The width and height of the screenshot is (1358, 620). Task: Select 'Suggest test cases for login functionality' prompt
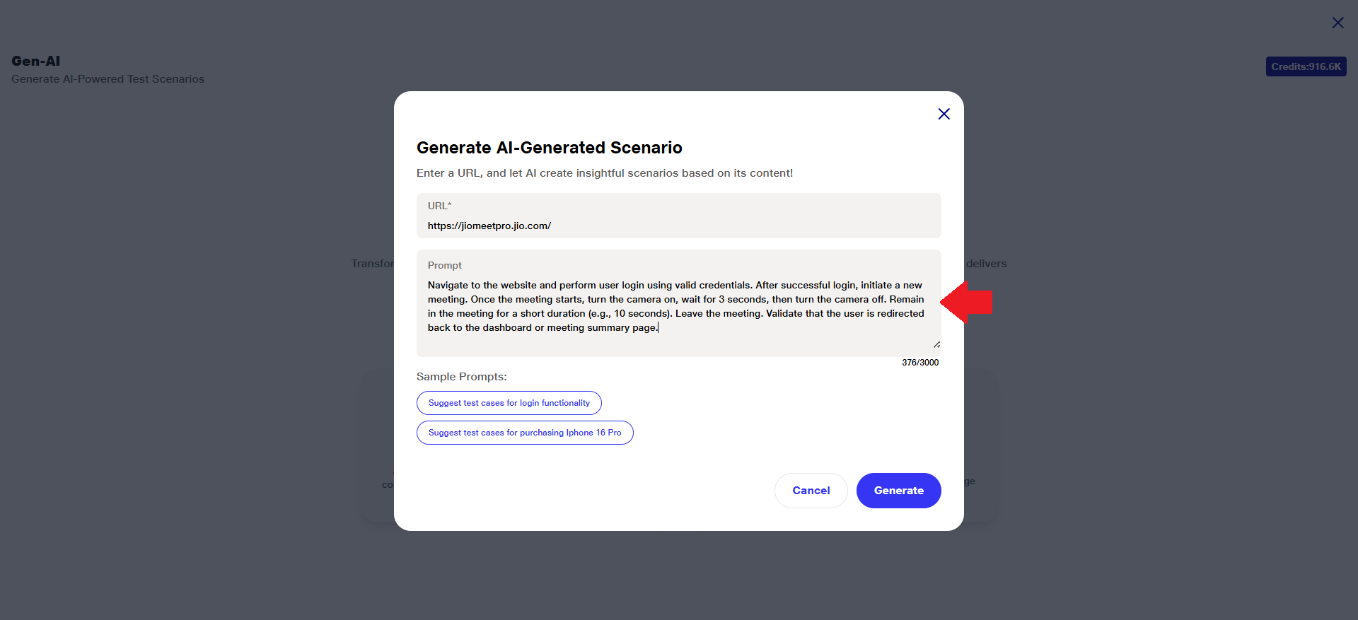click(509, 403)
